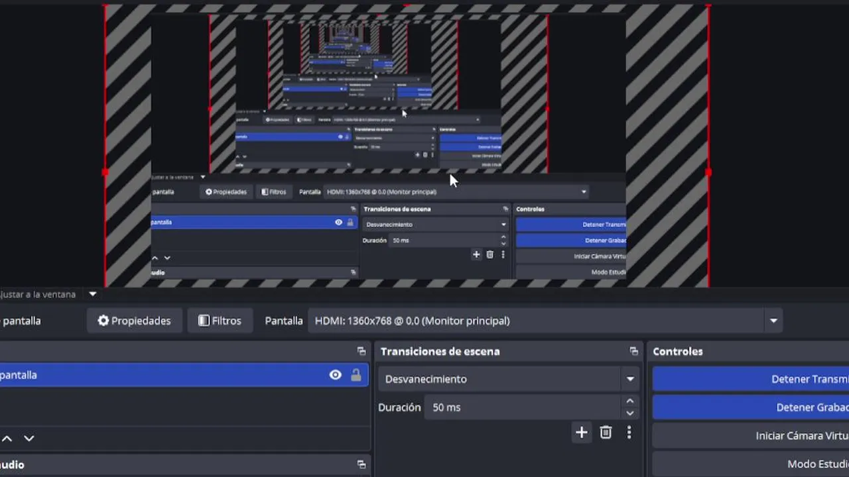The width and height of the screenshot is (849, 477).
Task: Click the large Modo Estudio button
Action: coord(751,464)
